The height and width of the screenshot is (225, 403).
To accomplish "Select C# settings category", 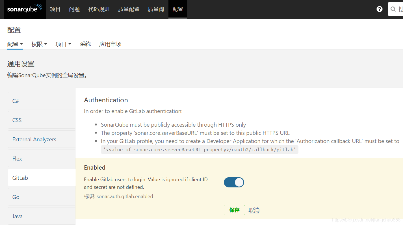I will tap(42, 101).
